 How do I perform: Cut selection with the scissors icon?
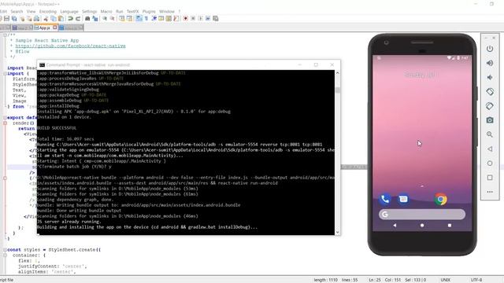pos(46,19)
